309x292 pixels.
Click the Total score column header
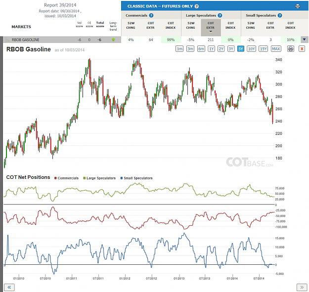pos(100,24)
